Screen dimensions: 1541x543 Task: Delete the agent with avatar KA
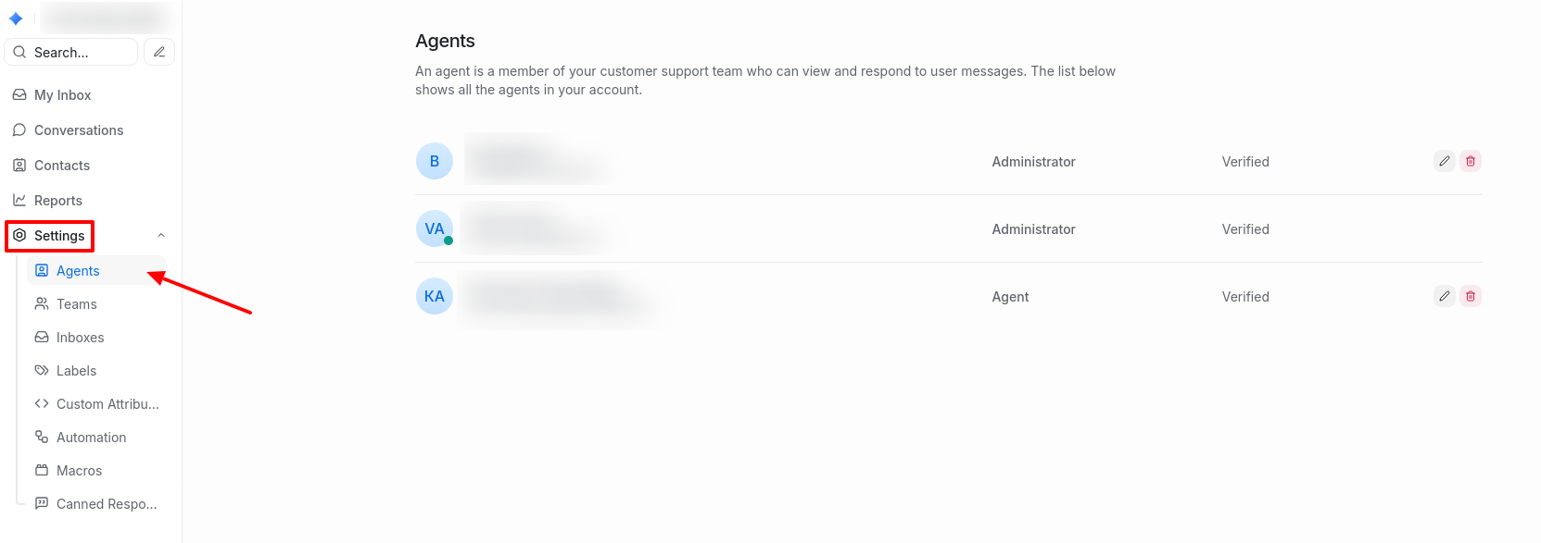[x=1470, y=296]
